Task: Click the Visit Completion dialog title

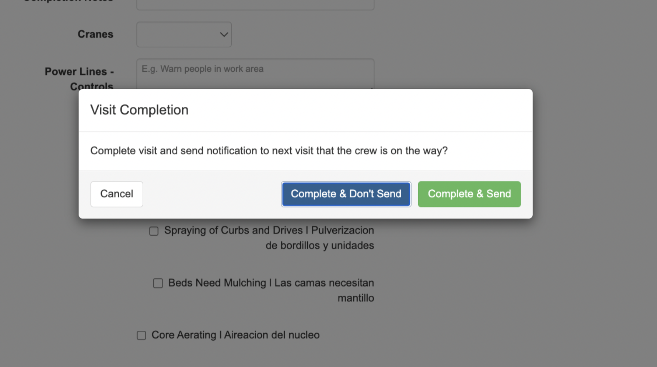Action: click(139, 110)
